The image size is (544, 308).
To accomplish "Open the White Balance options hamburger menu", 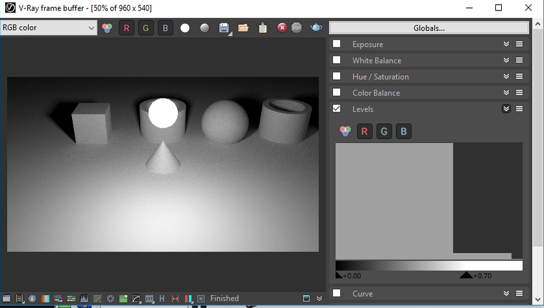I will (x=519, y=60).
